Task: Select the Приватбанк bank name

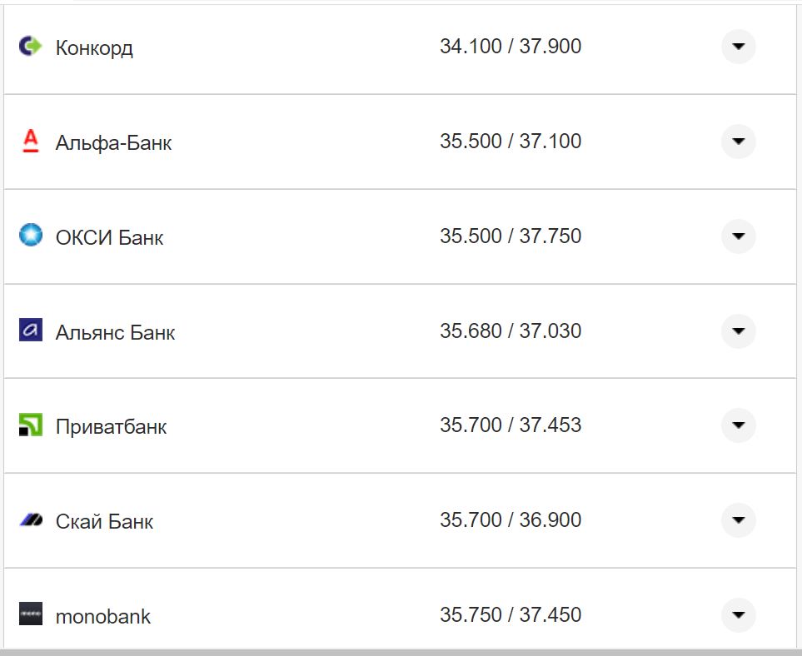Action: tap(111, 427)
